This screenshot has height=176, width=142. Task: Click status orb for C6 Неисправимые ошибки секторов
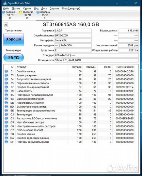point(6,126)
